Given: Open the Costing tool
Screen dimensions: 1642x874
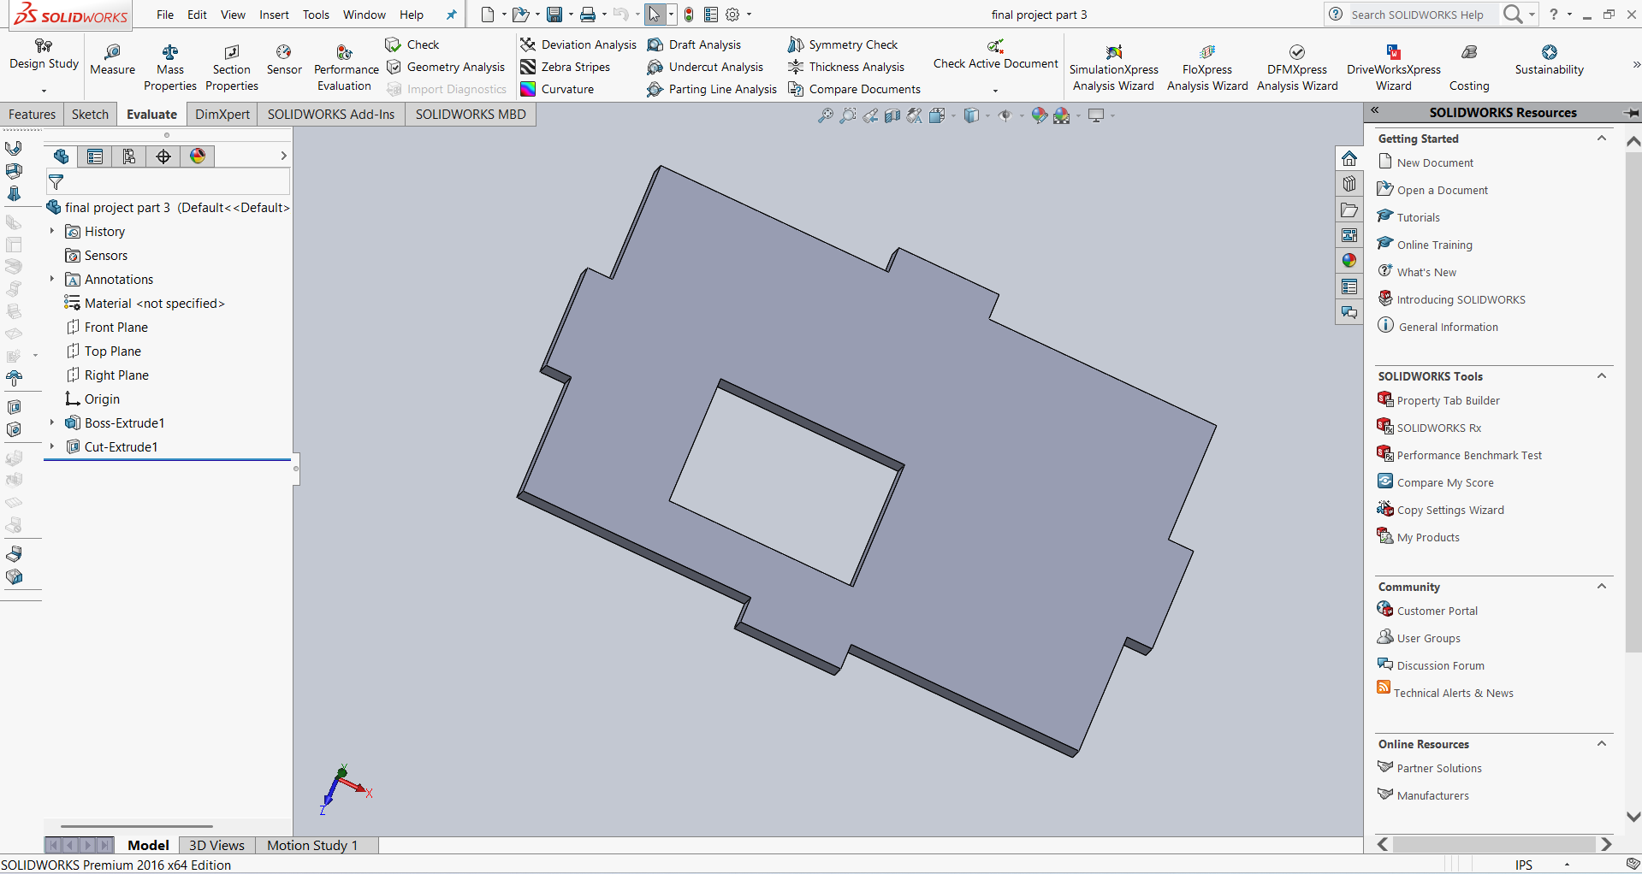Looking at the screenshot, I should pos(1469,68).
